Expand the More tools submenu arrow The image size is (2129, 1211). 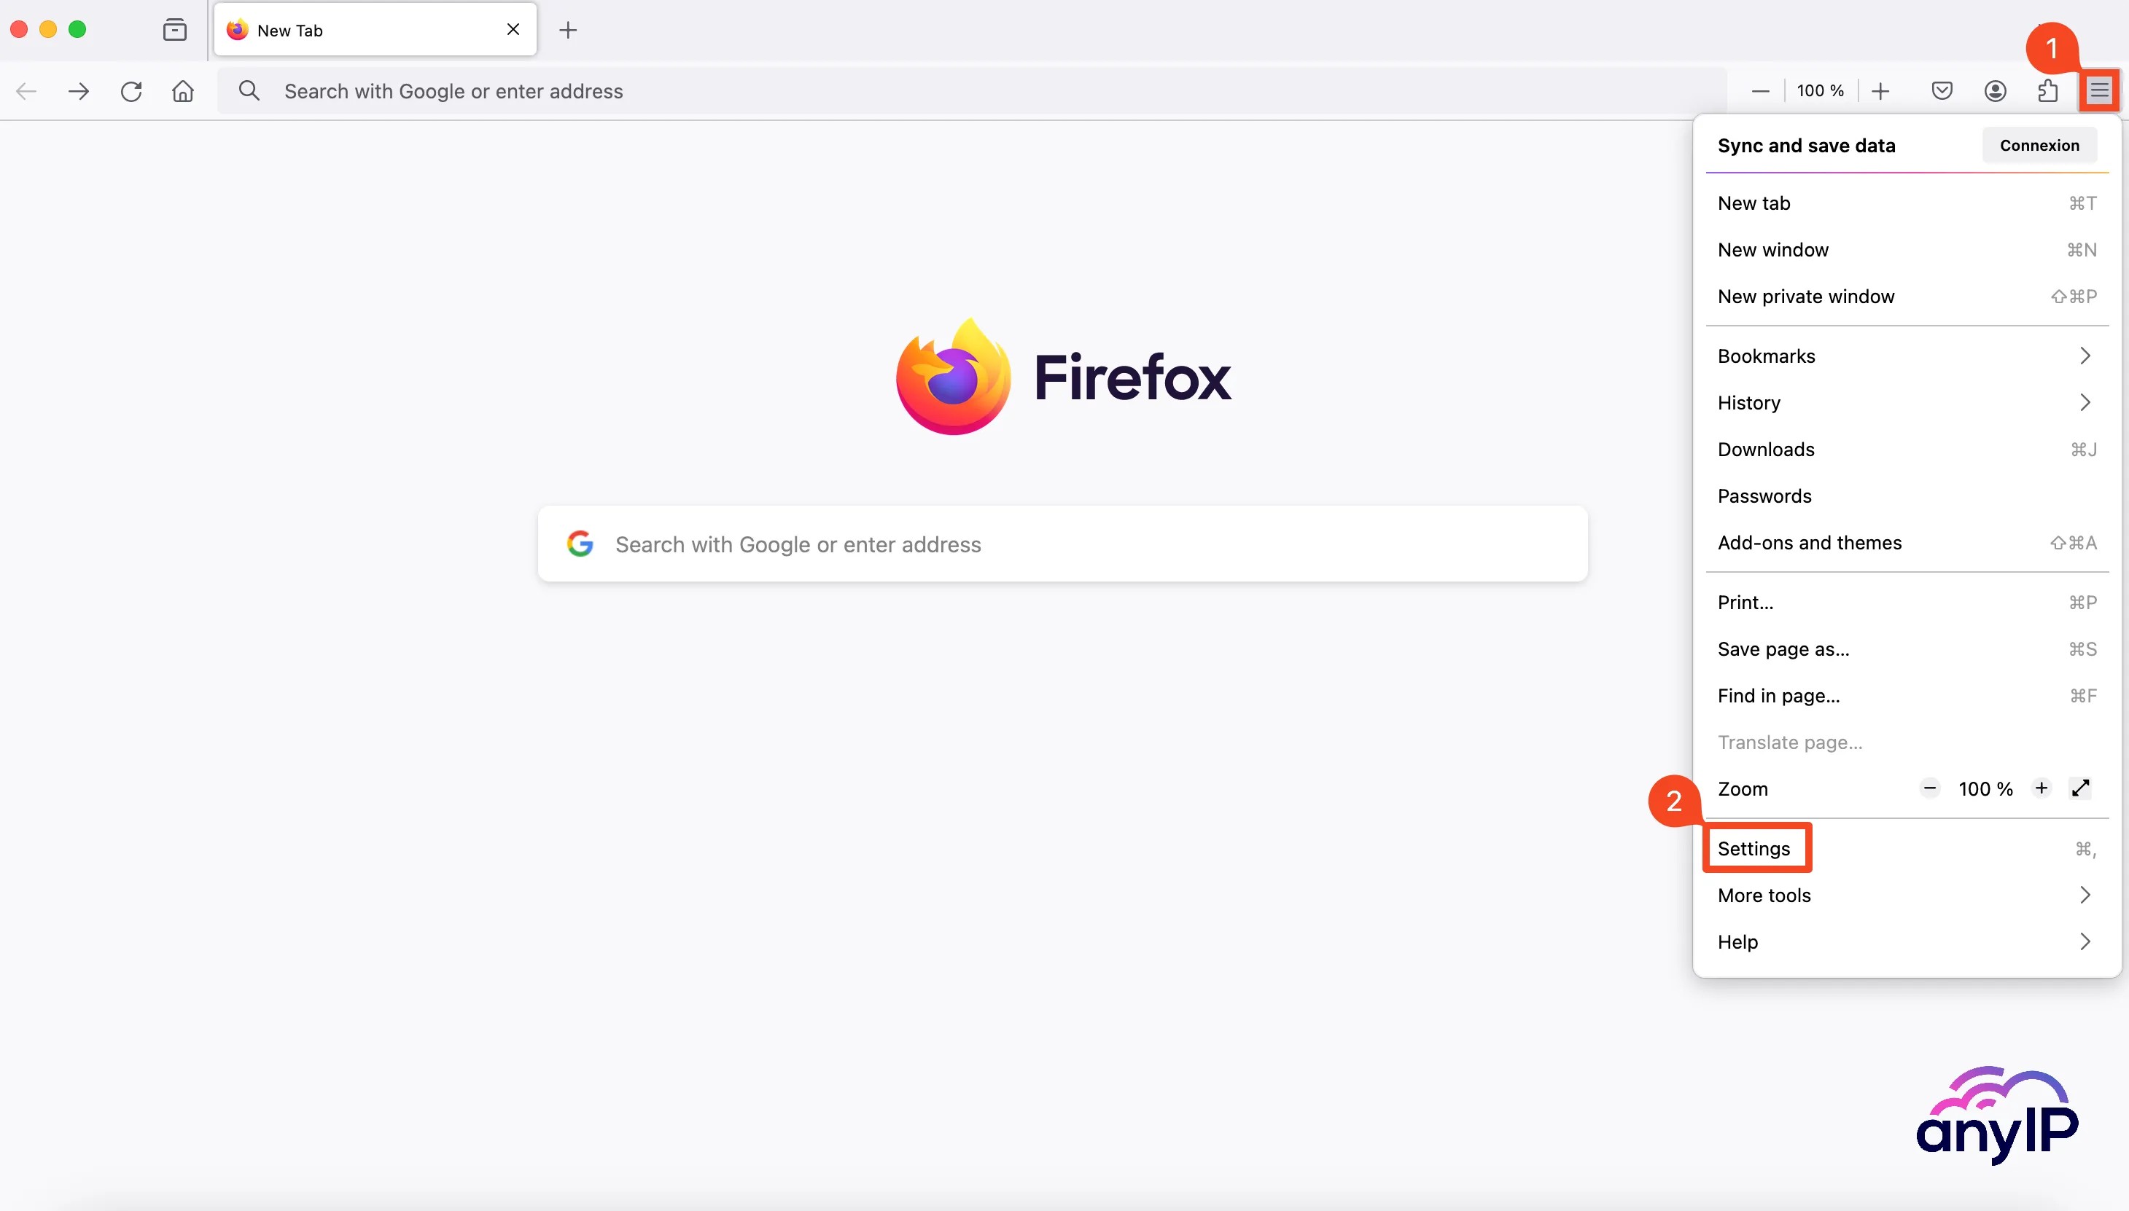[2085, 894]
